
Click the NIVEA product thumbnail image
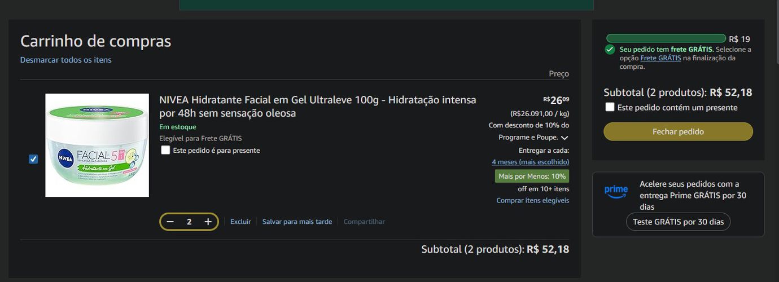pos(97,146)
